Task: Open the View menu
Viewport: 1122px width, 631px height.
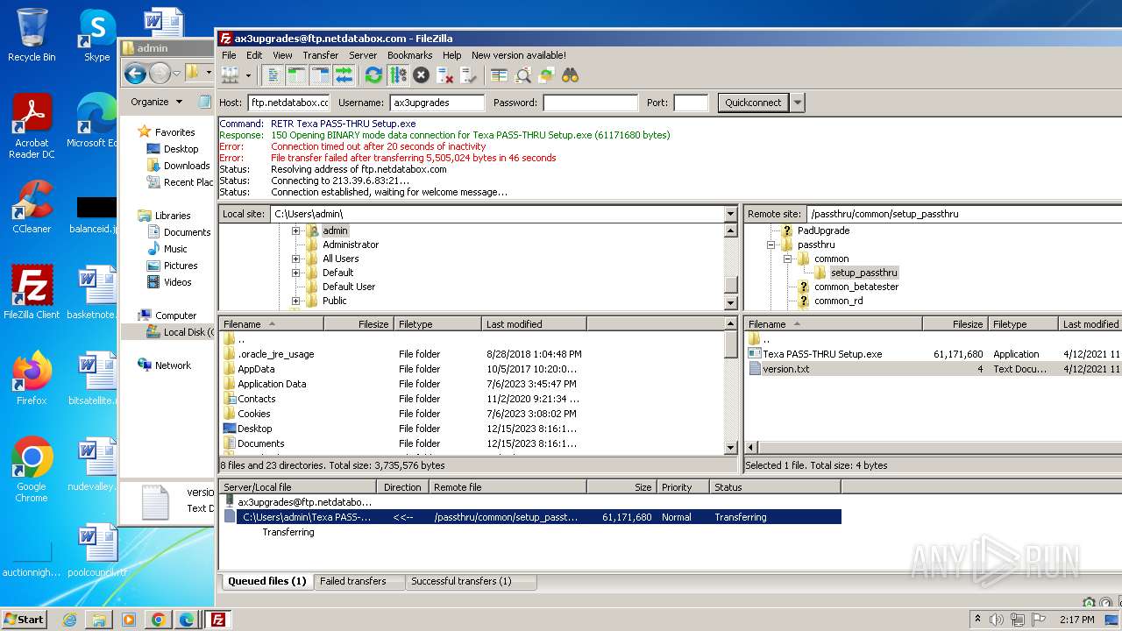Action: tap(282, 55)
